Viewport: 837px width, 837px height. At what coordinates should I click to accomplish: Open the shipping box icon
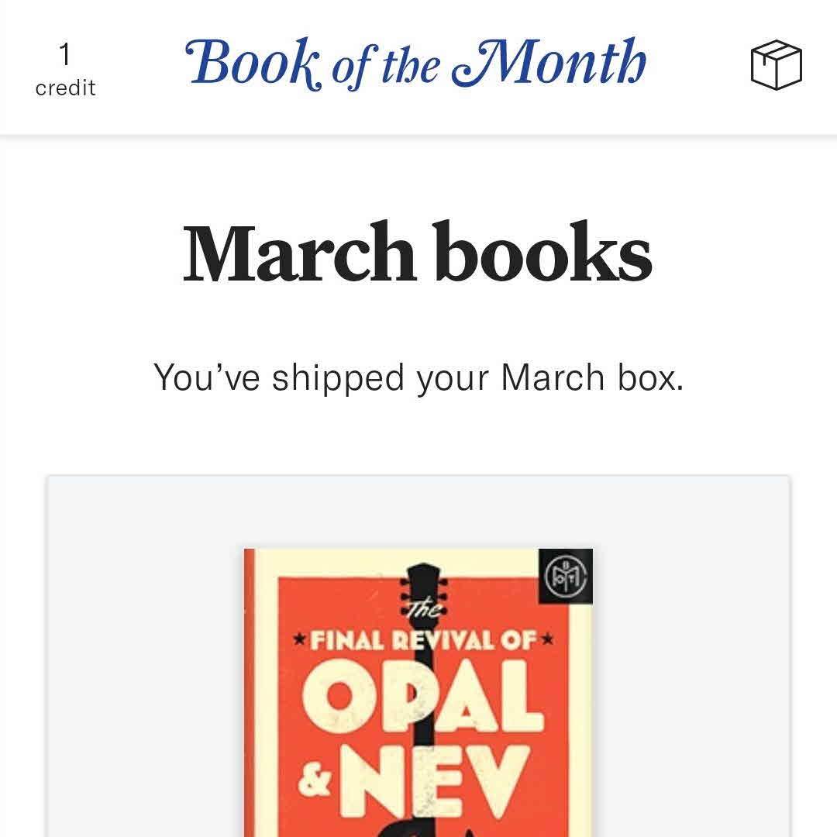pyautogui.click(x=776, y=65)
